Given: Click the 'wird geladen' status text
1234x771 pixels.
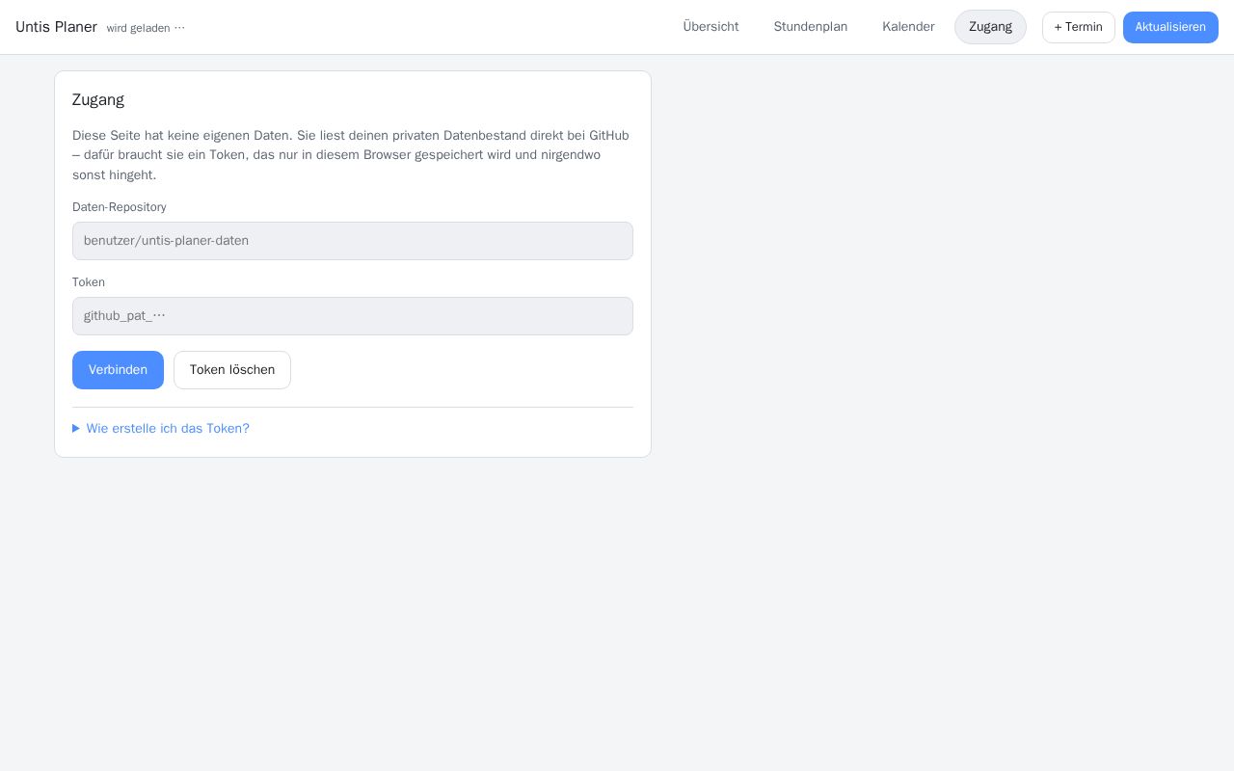Looking at the screenshot, I should click(146, 28).
